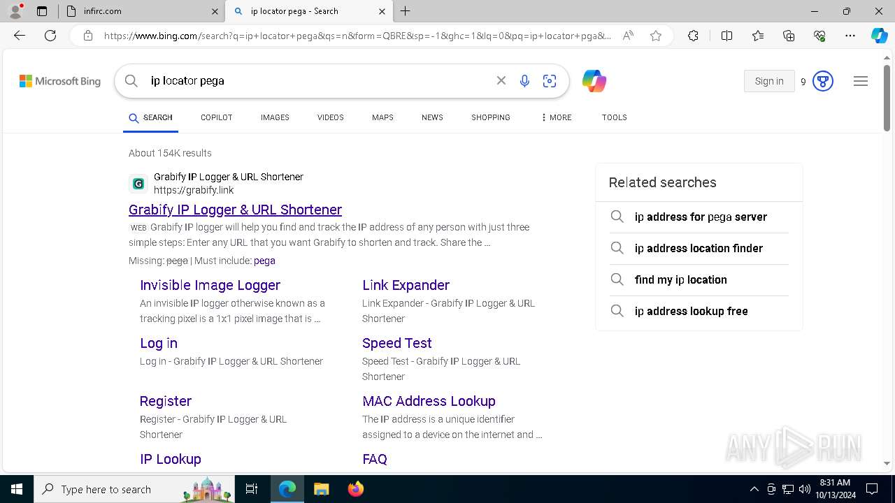The height and width of the screenshot is (503, 895).
Task: Click into the Bing search query field
Action: 318,81
